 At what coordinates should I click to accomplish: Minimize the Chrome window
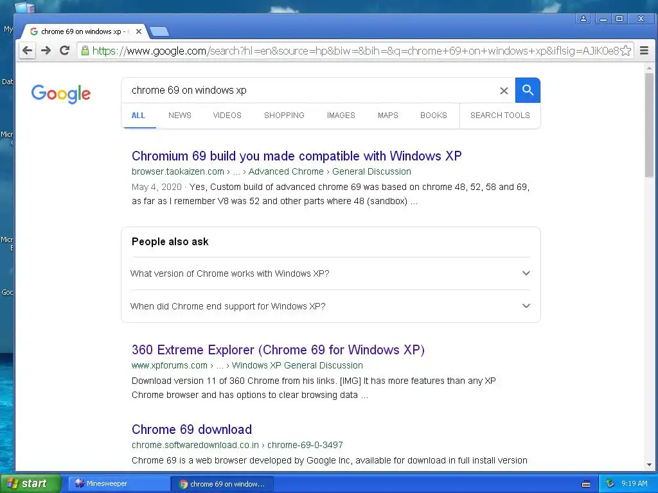[603, 19]
